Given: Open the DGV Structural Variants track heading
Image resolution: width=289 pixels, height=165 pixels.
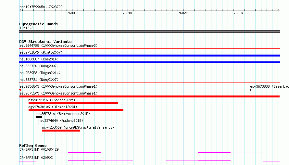Looking at the screenshot, I should tap(45, 42).
